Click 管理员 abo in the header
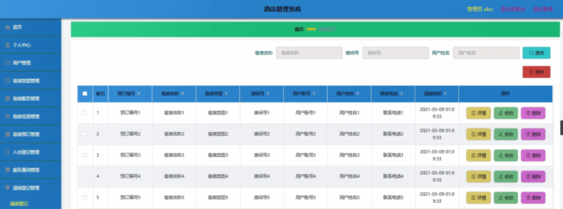 click(x=480, y=9)
